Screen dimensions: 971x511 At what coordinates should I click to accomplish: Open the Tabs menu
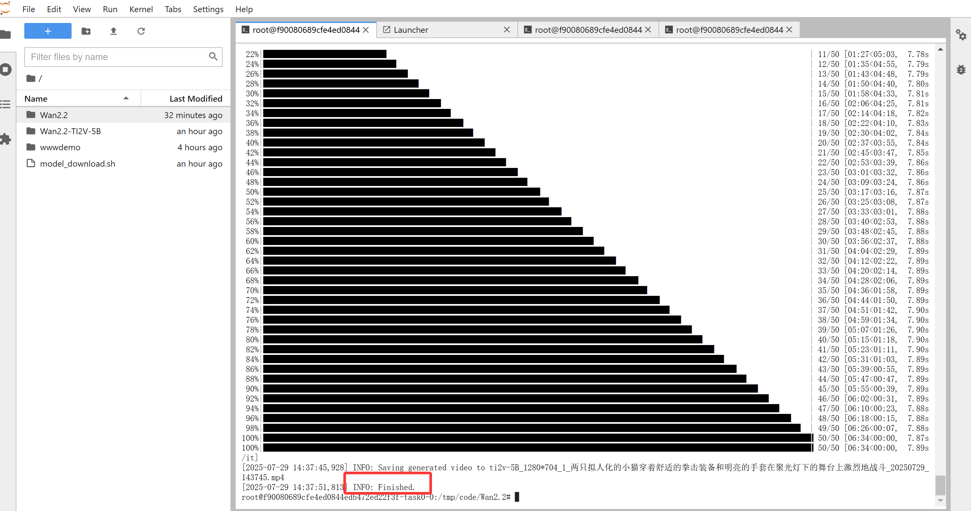pyautogui.click(x=173, y=9)
